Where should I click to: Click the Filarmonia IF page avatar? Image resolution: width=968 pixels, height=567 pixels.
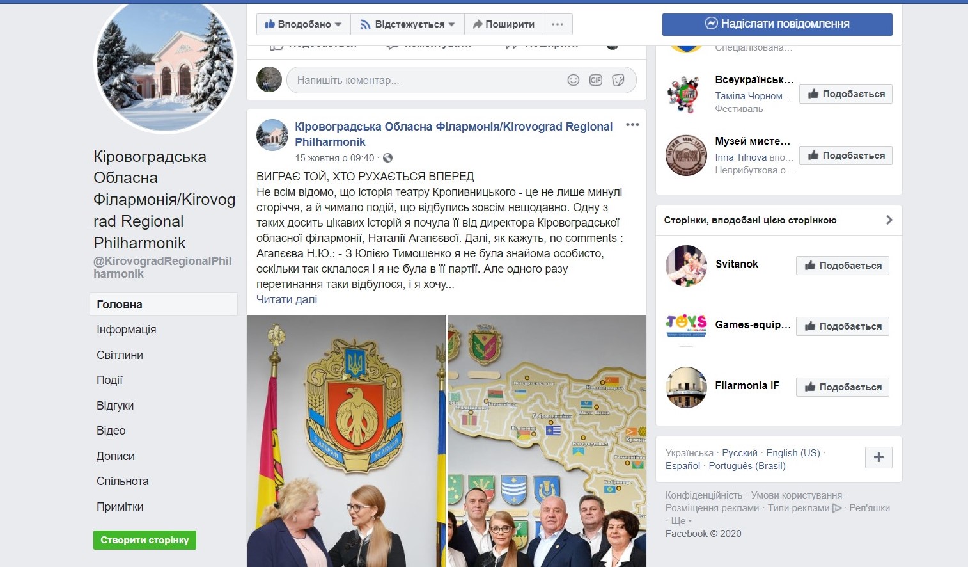[686, 387]
